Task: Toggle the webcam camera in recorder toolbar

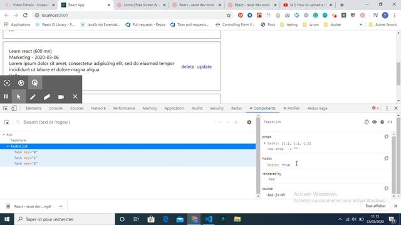Action: (x=61, y=97)
